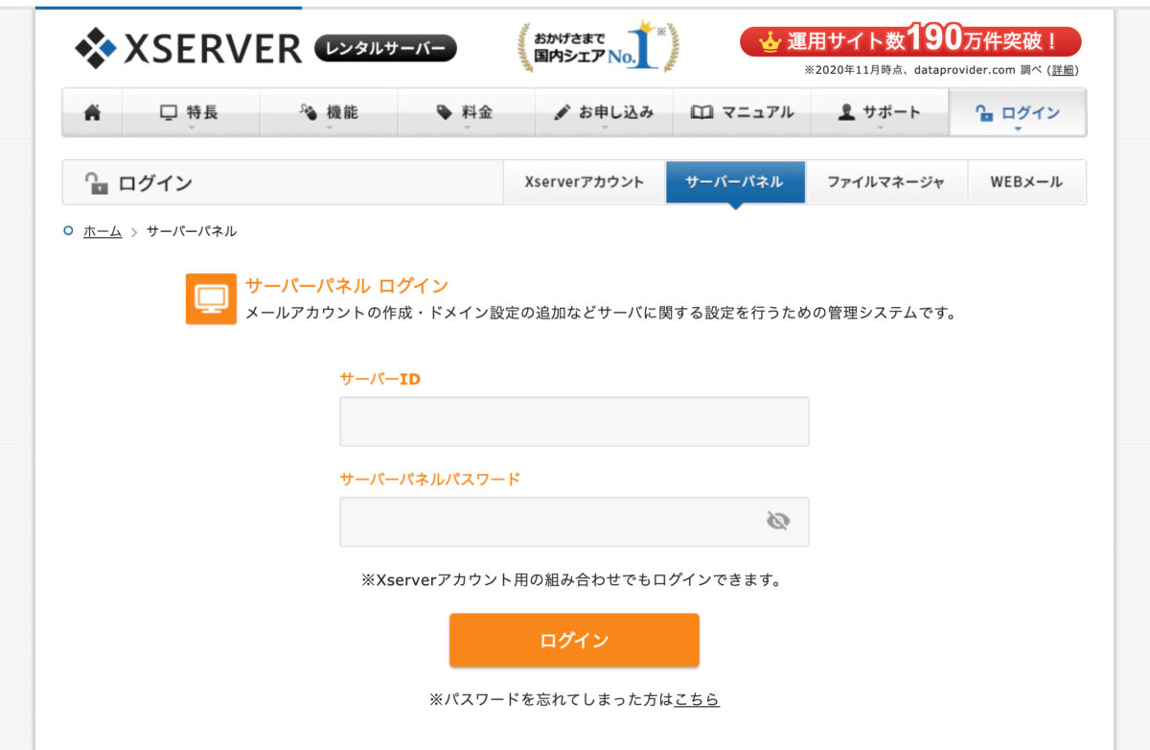1150x750 pixels.
Task: Click the book icon beside マニュアル
Action: (701, 112)
